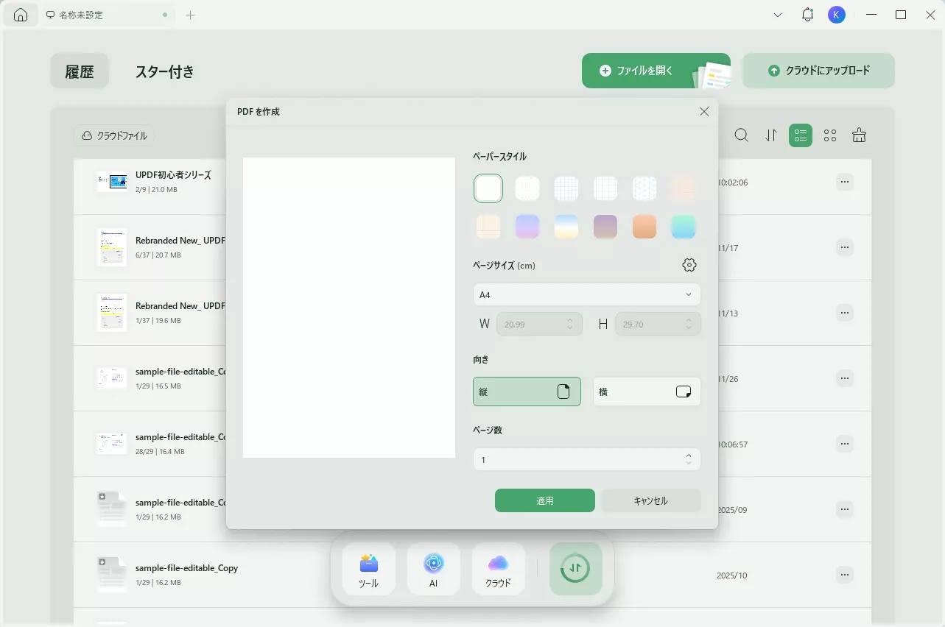The image size is (945, 627).
Task: Click the file name UPDF初心者シリーズ
Action: 173,175
